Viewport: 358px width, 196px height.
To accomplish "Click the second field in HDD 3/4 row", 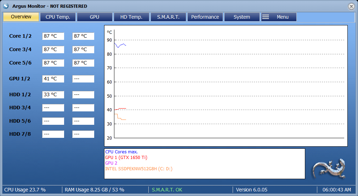I will (83, 108).
